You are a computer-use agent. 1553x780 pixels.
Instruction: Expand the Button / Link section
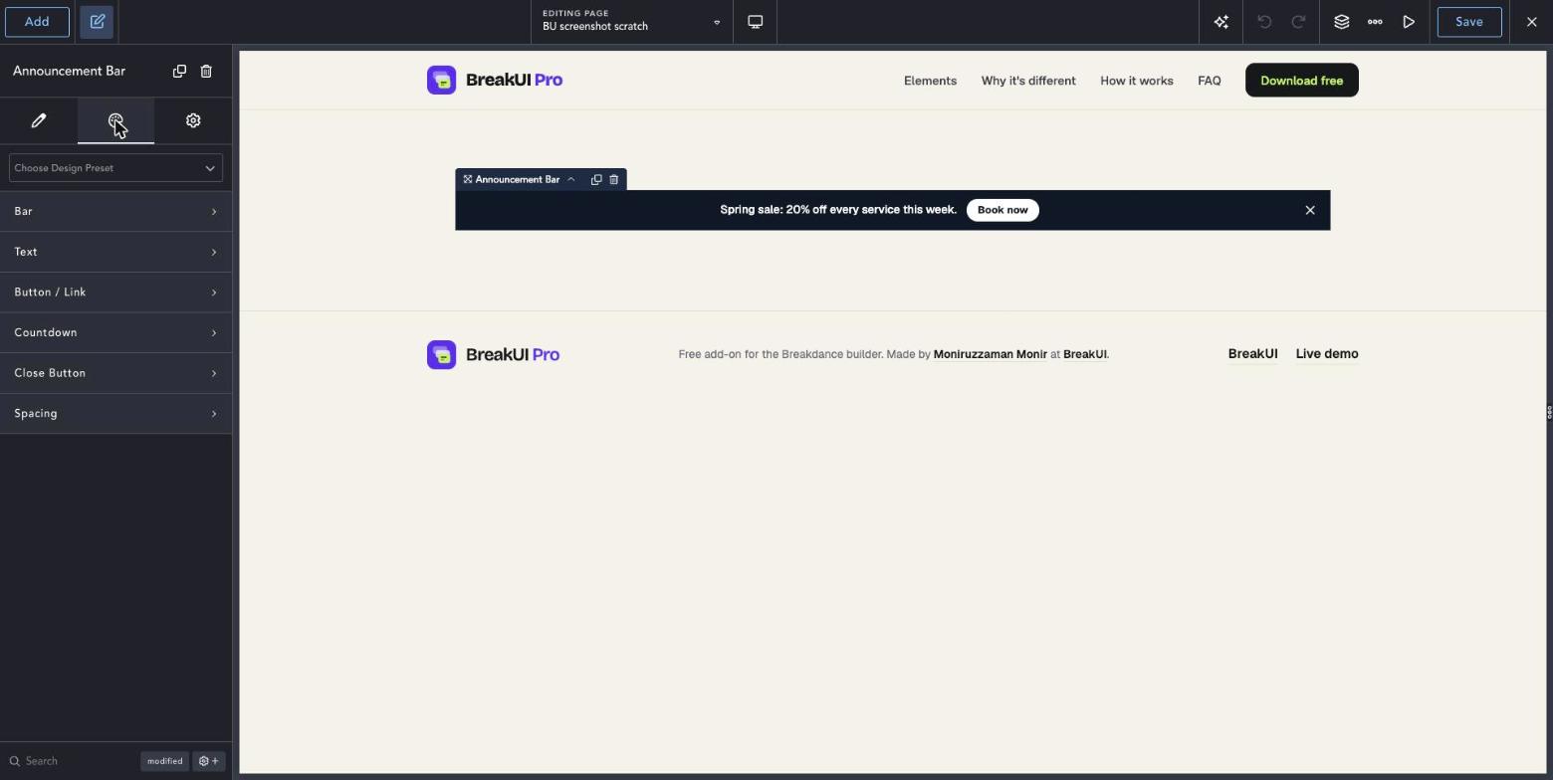point(115,292)
